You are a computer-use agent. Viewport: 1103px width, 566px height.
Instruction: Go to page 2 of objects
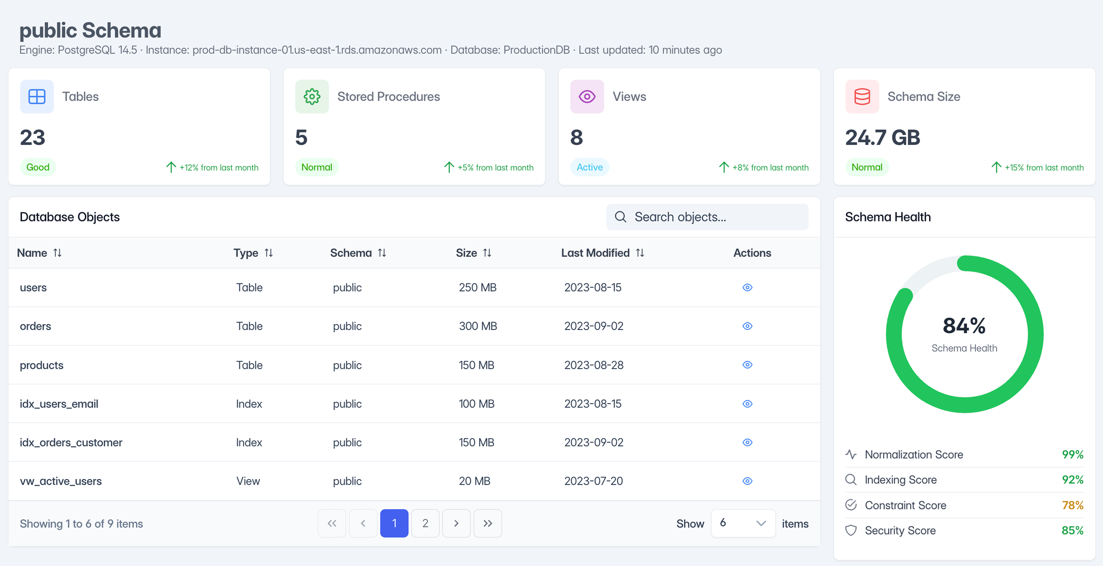tap(425, 523)
